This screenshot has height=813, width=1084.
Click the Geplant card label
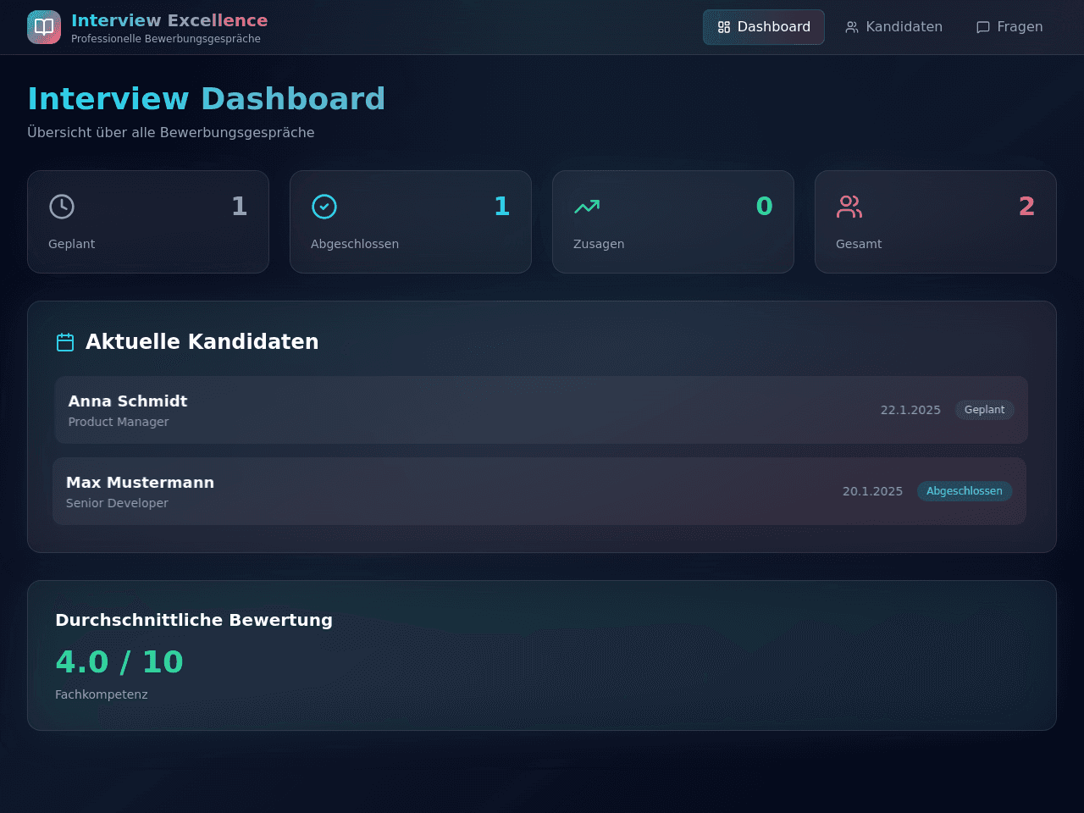click(x=72, y=244)
